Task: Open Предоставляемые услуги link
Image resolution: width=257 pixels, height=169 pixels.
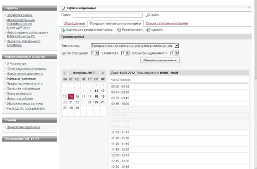Action: tap(25, 84)
